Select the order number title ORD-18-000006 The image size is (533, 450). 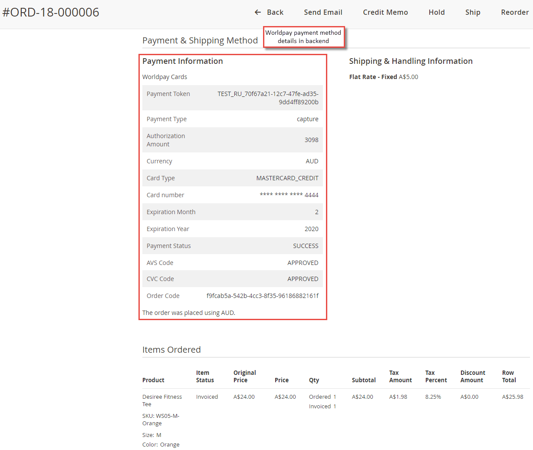52,12
